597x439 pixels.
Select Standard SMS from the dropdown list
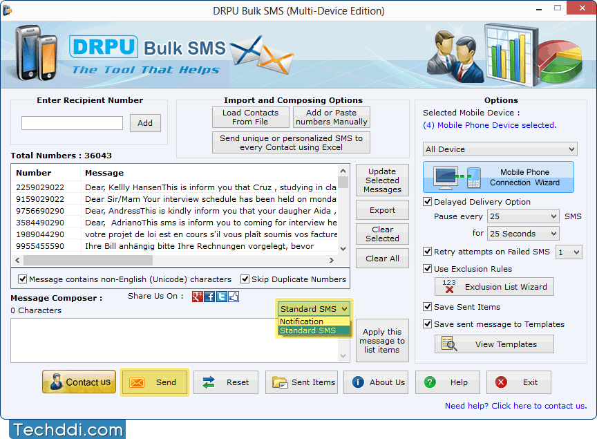click(x=314, y=330)
